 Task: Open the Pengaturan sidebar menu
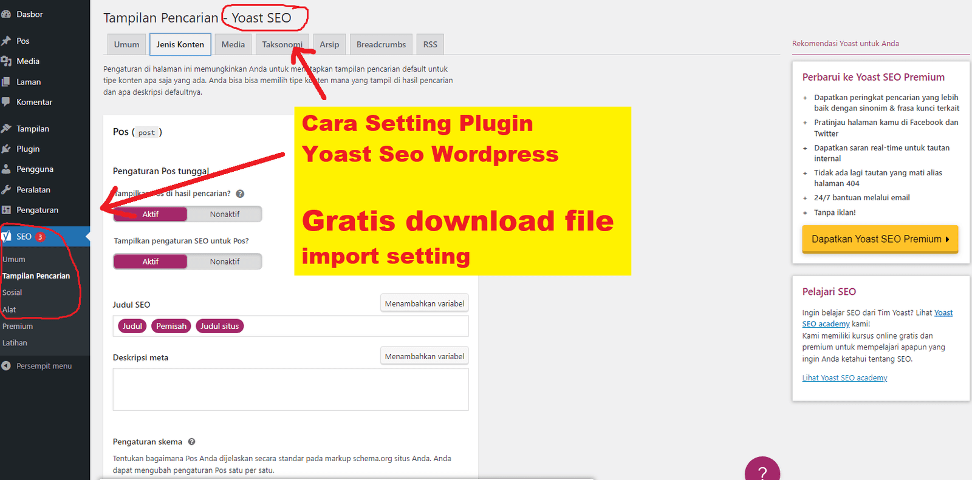click(x=45, y=210)
